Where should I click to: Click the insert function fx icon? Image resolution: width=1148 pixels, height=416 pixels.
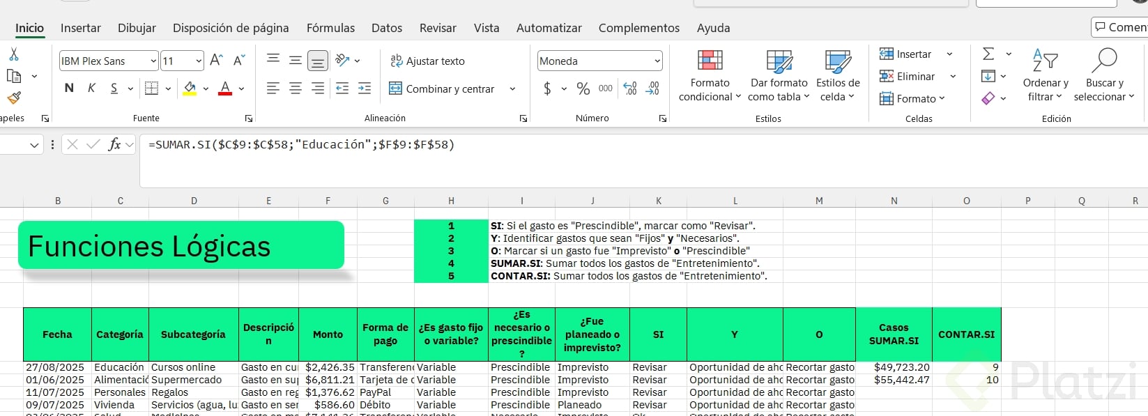coord(114,144)
